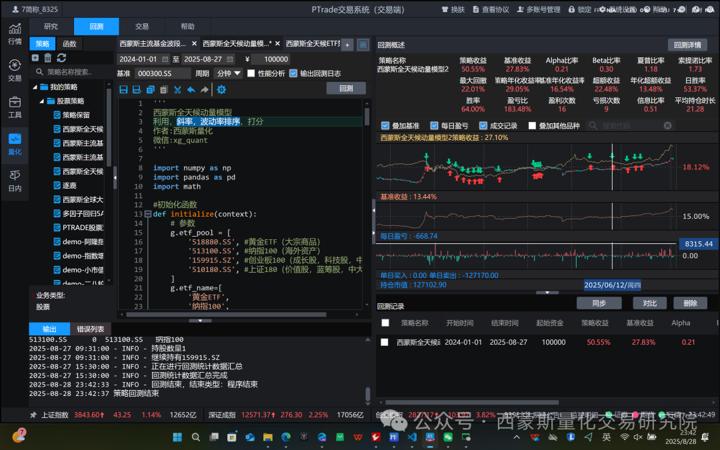This screenshot has width=720, height=450.
Task: Switch to the 研究 top tab
Action: 51,27
